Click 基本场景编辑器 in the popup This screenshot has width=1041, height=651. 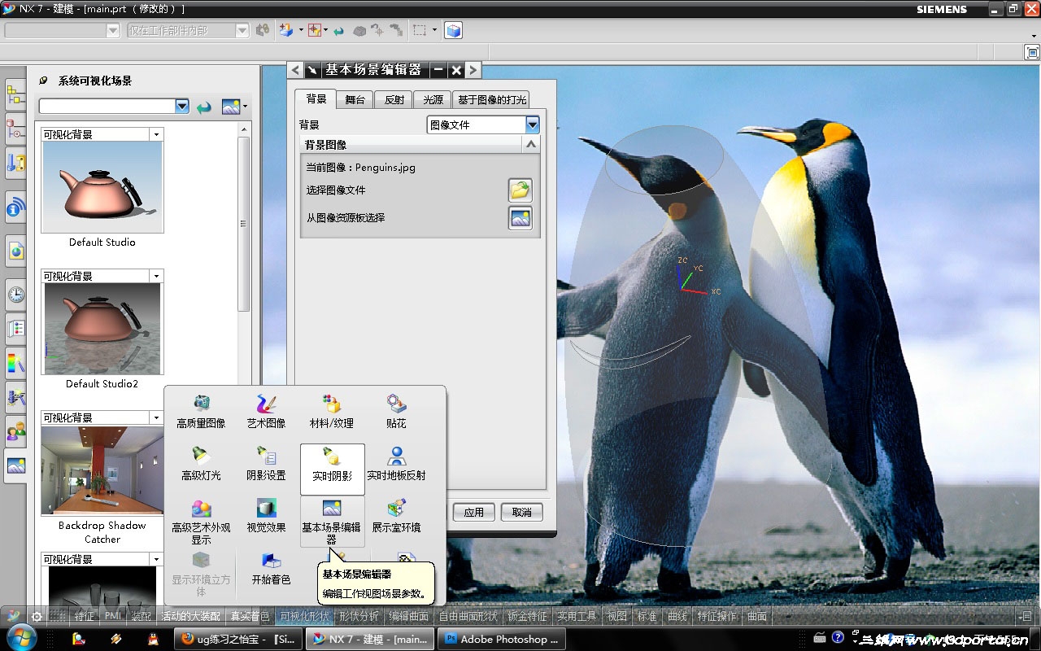pos(332,522)
